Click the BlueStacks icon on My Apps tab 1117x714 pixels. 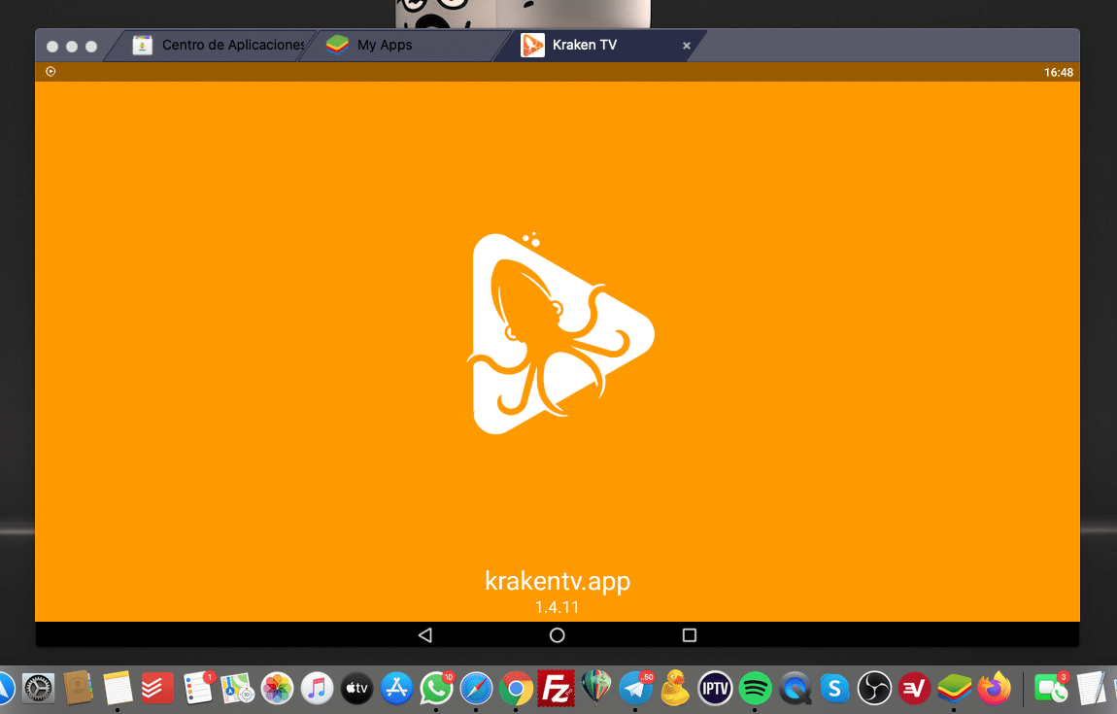[x=337, y=45]
